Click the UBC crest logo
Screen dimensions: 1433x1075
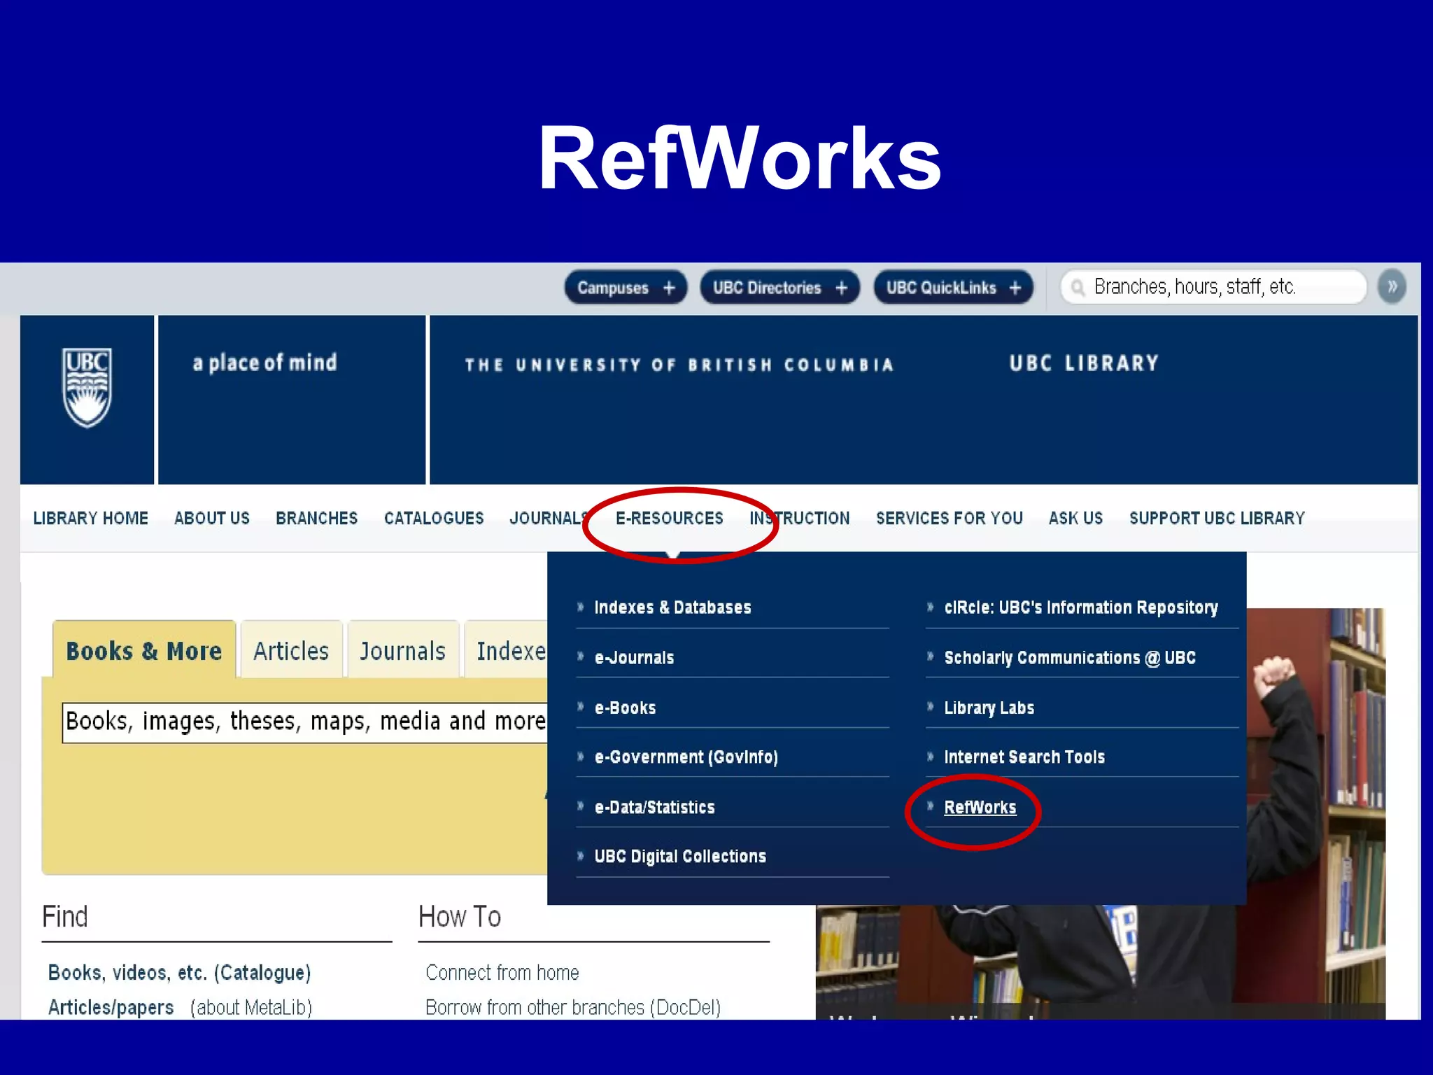tap(87, 388)
